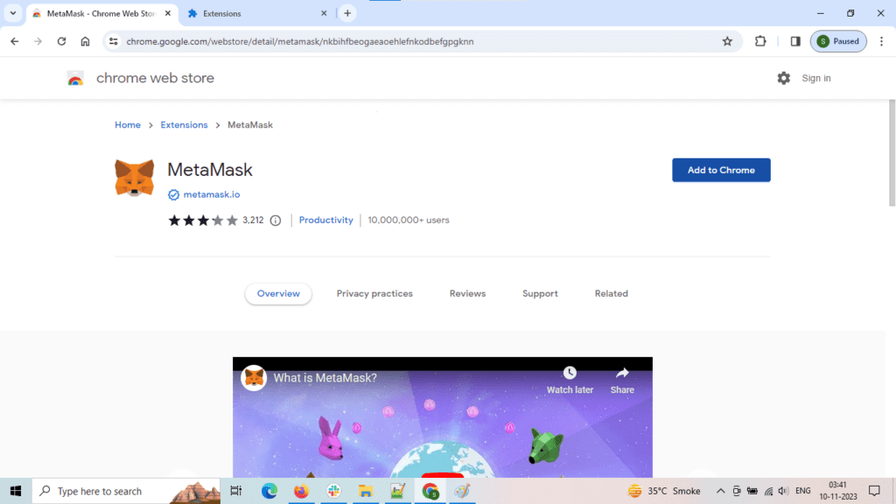This screenshot has height=504, width=896.
Task: Open the Productivity category link
Action: [x=325, y=220]
